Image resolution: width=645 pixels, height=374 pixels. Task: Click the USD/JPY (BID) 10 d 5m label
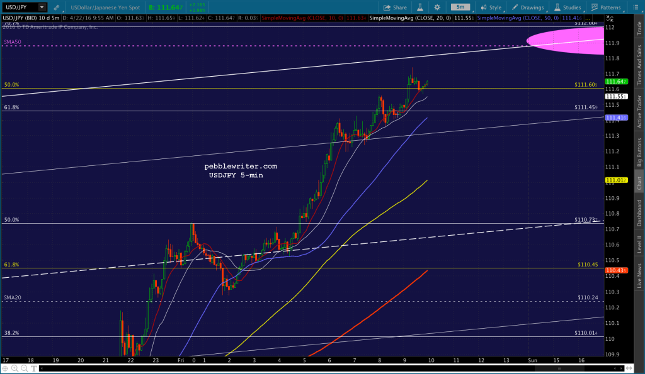pos(31,18)
